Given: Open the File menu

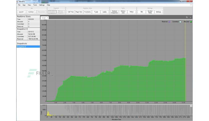Looking at the screenshot, I should point(19,5).
